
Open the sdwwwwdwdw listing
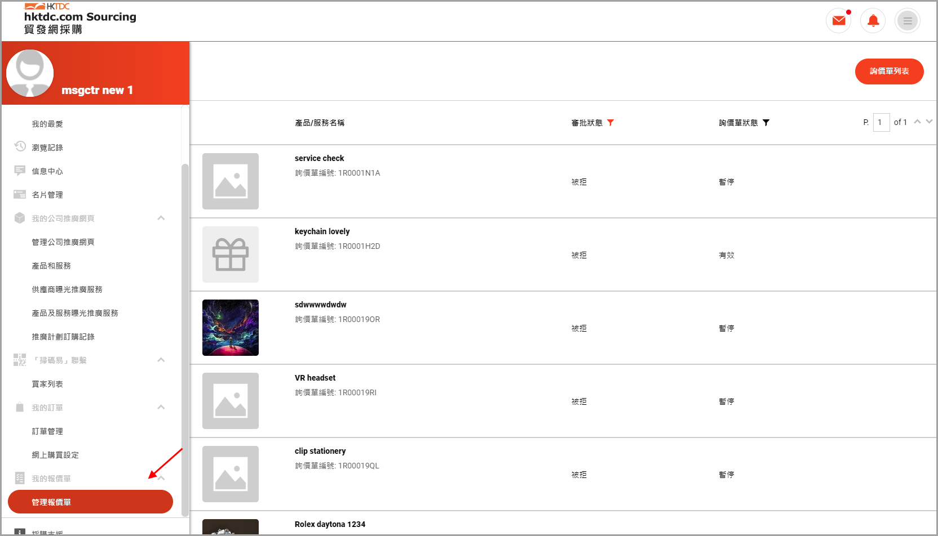click(320, 305)
